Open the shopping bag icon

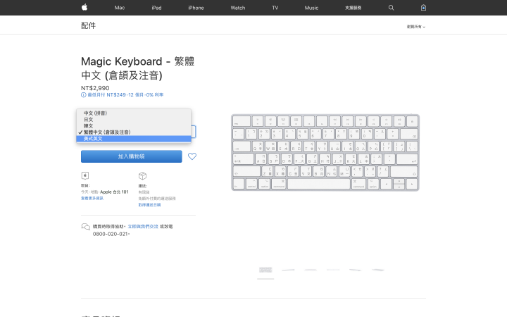click(423, 8)
